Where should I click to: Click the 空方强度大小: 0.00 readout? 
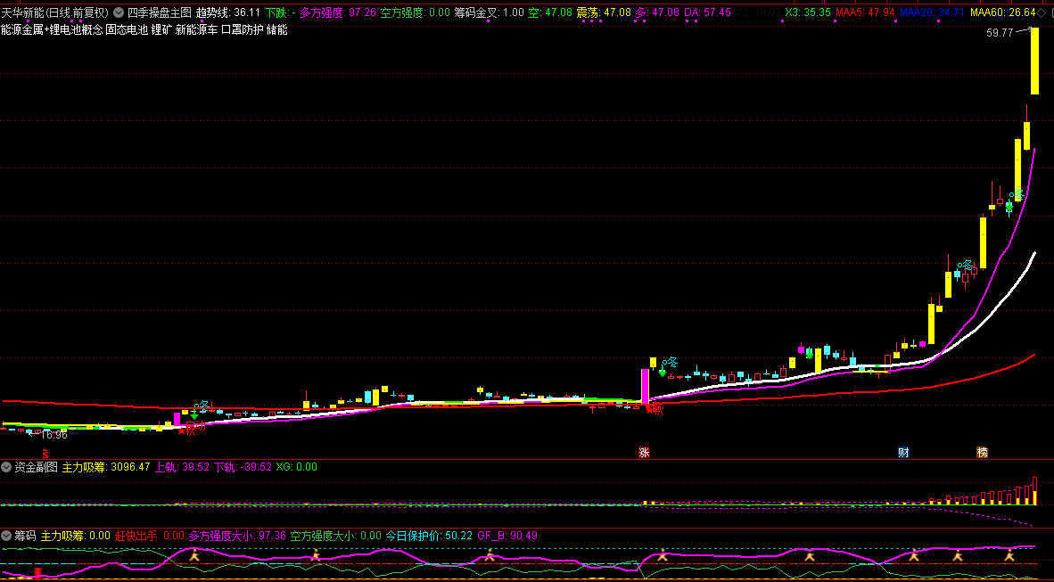(336, 536)
